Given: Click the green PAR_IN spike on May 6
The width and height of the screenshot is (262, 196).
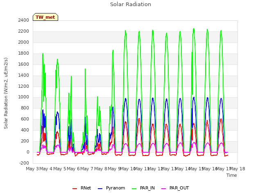Looking at the screenshot, I should point(85,69).
